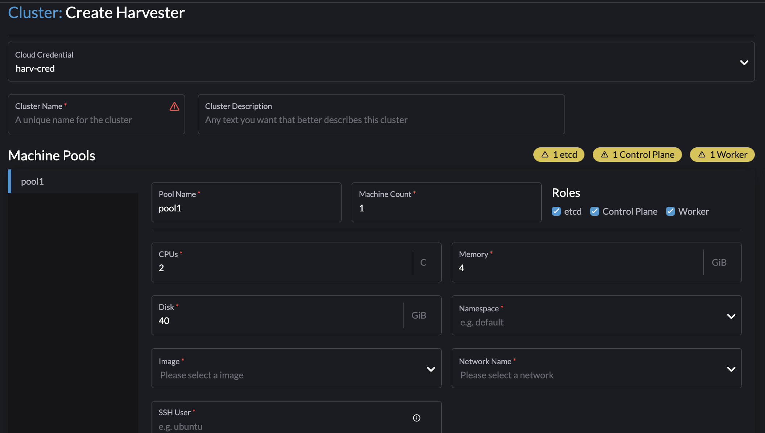Click the info icon next to SSH User
Image resolution: width=765 pixels, height=433 pixels.
[x=416, y=418]
